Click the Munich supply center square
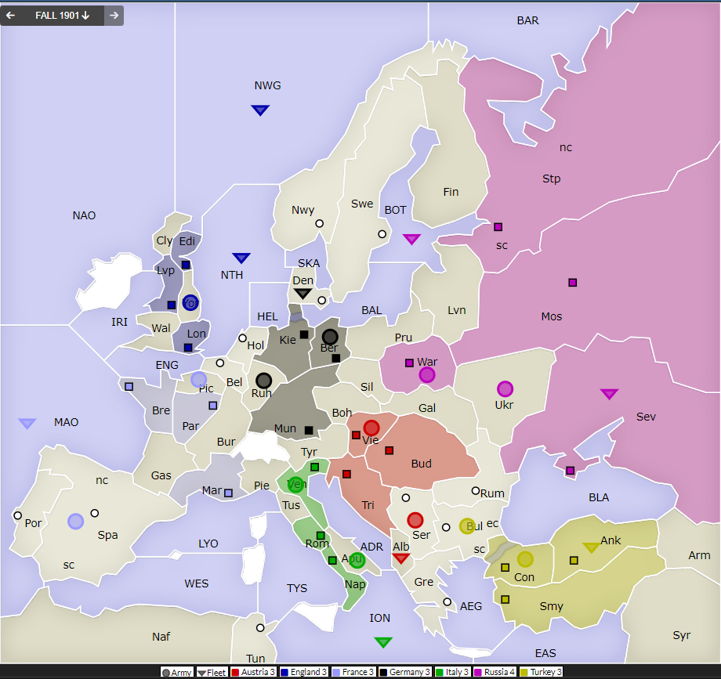Image resolution: width=721 pixels, height=679 pixels. [x=309, y=431]
